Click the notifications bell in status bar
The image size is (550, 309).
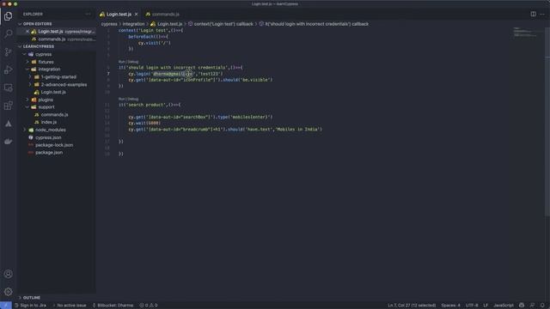542,306
